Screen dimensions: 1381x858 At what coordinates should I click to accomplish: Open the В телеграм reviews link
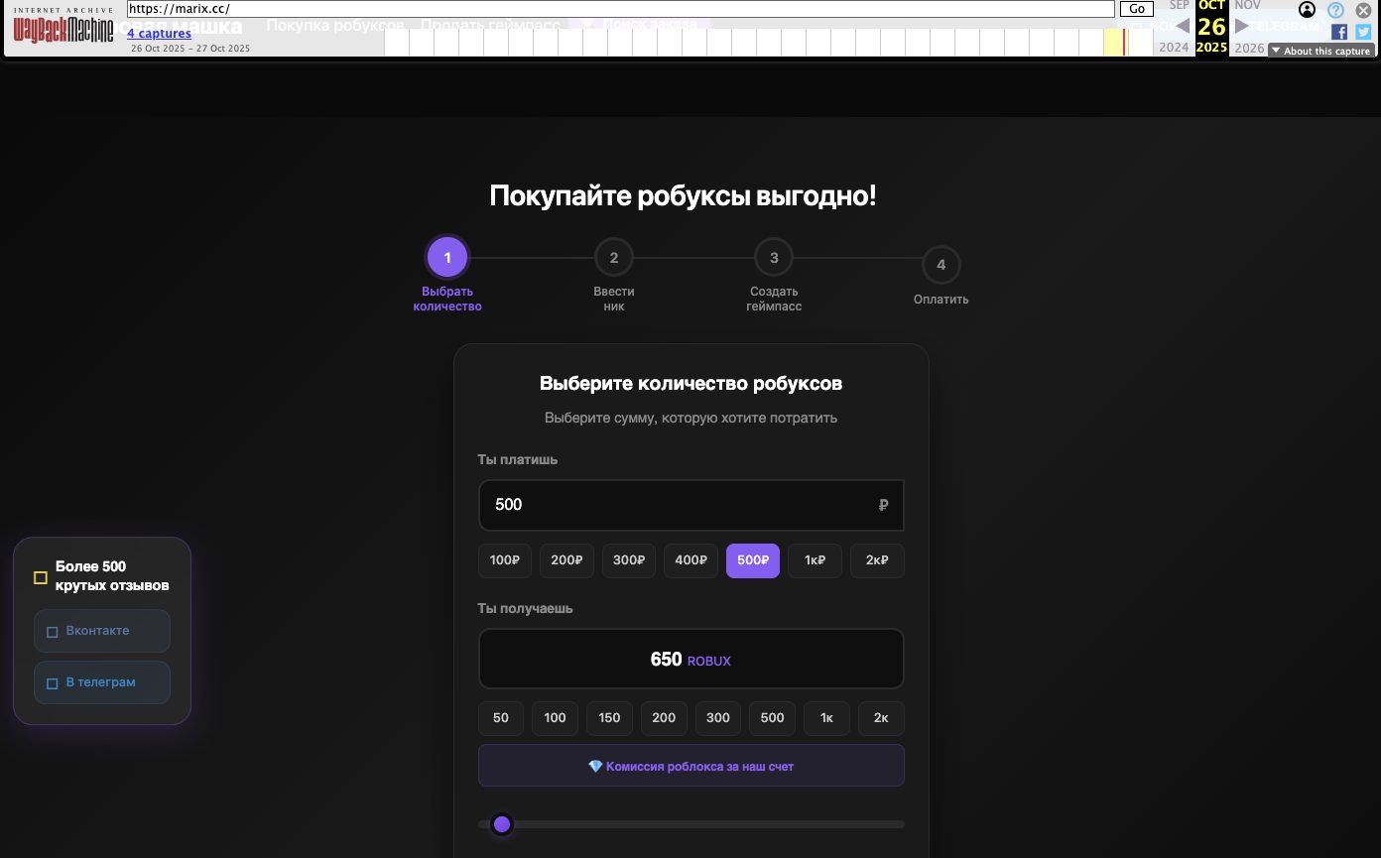pyautogui.click(x=102, y=682)
